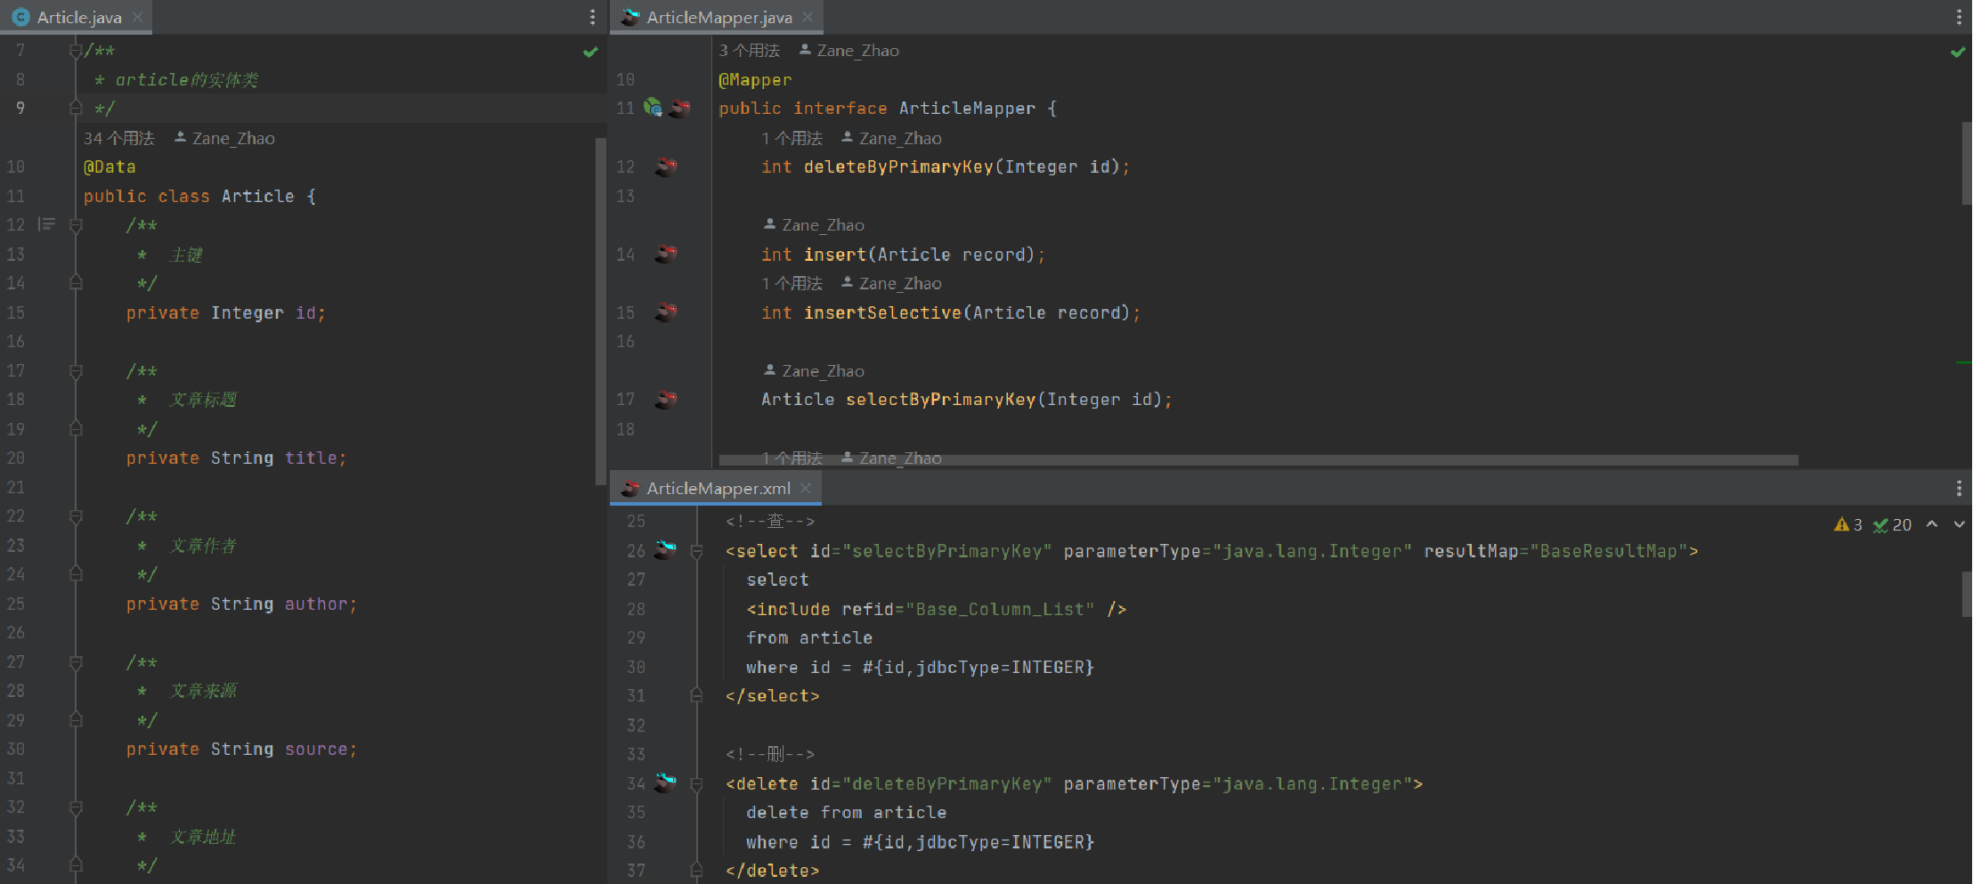Click the MyBatis gutter icon beside insertSelective
This screenshot has width=1973, height=884.
[665, 312]
